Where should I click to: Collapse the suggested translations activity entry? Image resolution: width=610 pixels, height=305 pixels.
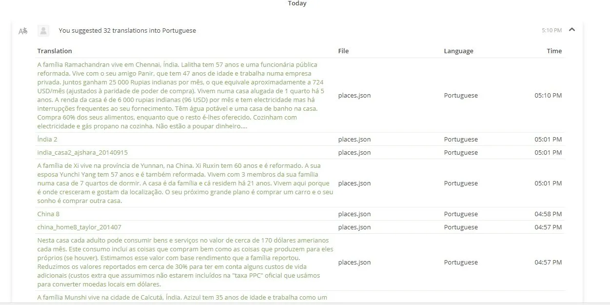tap(572, 30)
